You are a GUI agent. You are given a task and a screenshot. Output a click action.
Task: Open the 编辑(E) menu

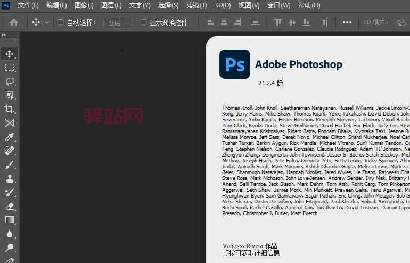tap(56, 5)
